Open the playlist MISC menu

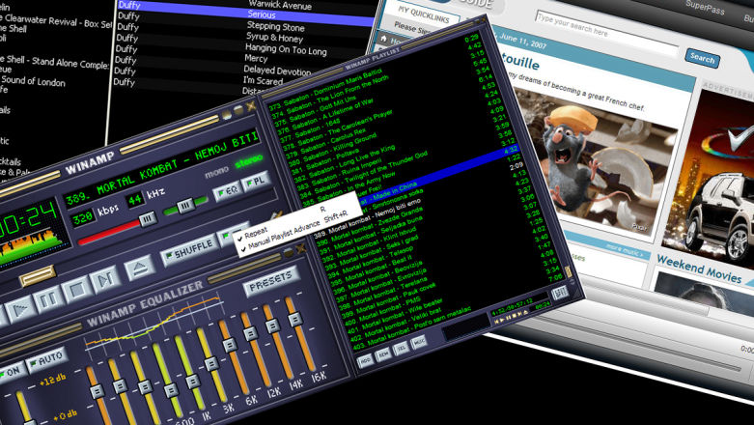pos(419,342)
